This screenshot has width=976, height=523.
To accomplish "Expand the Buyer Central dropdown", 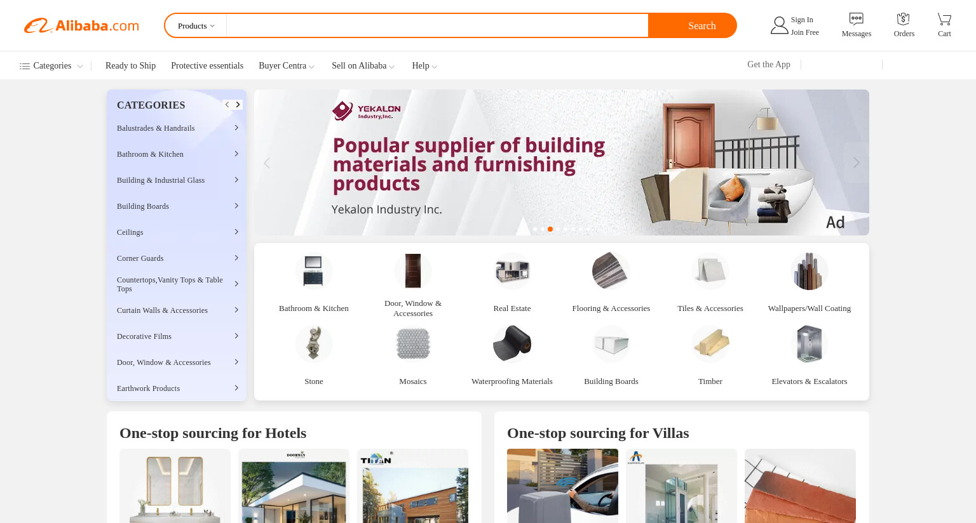I will coord(286,66).
